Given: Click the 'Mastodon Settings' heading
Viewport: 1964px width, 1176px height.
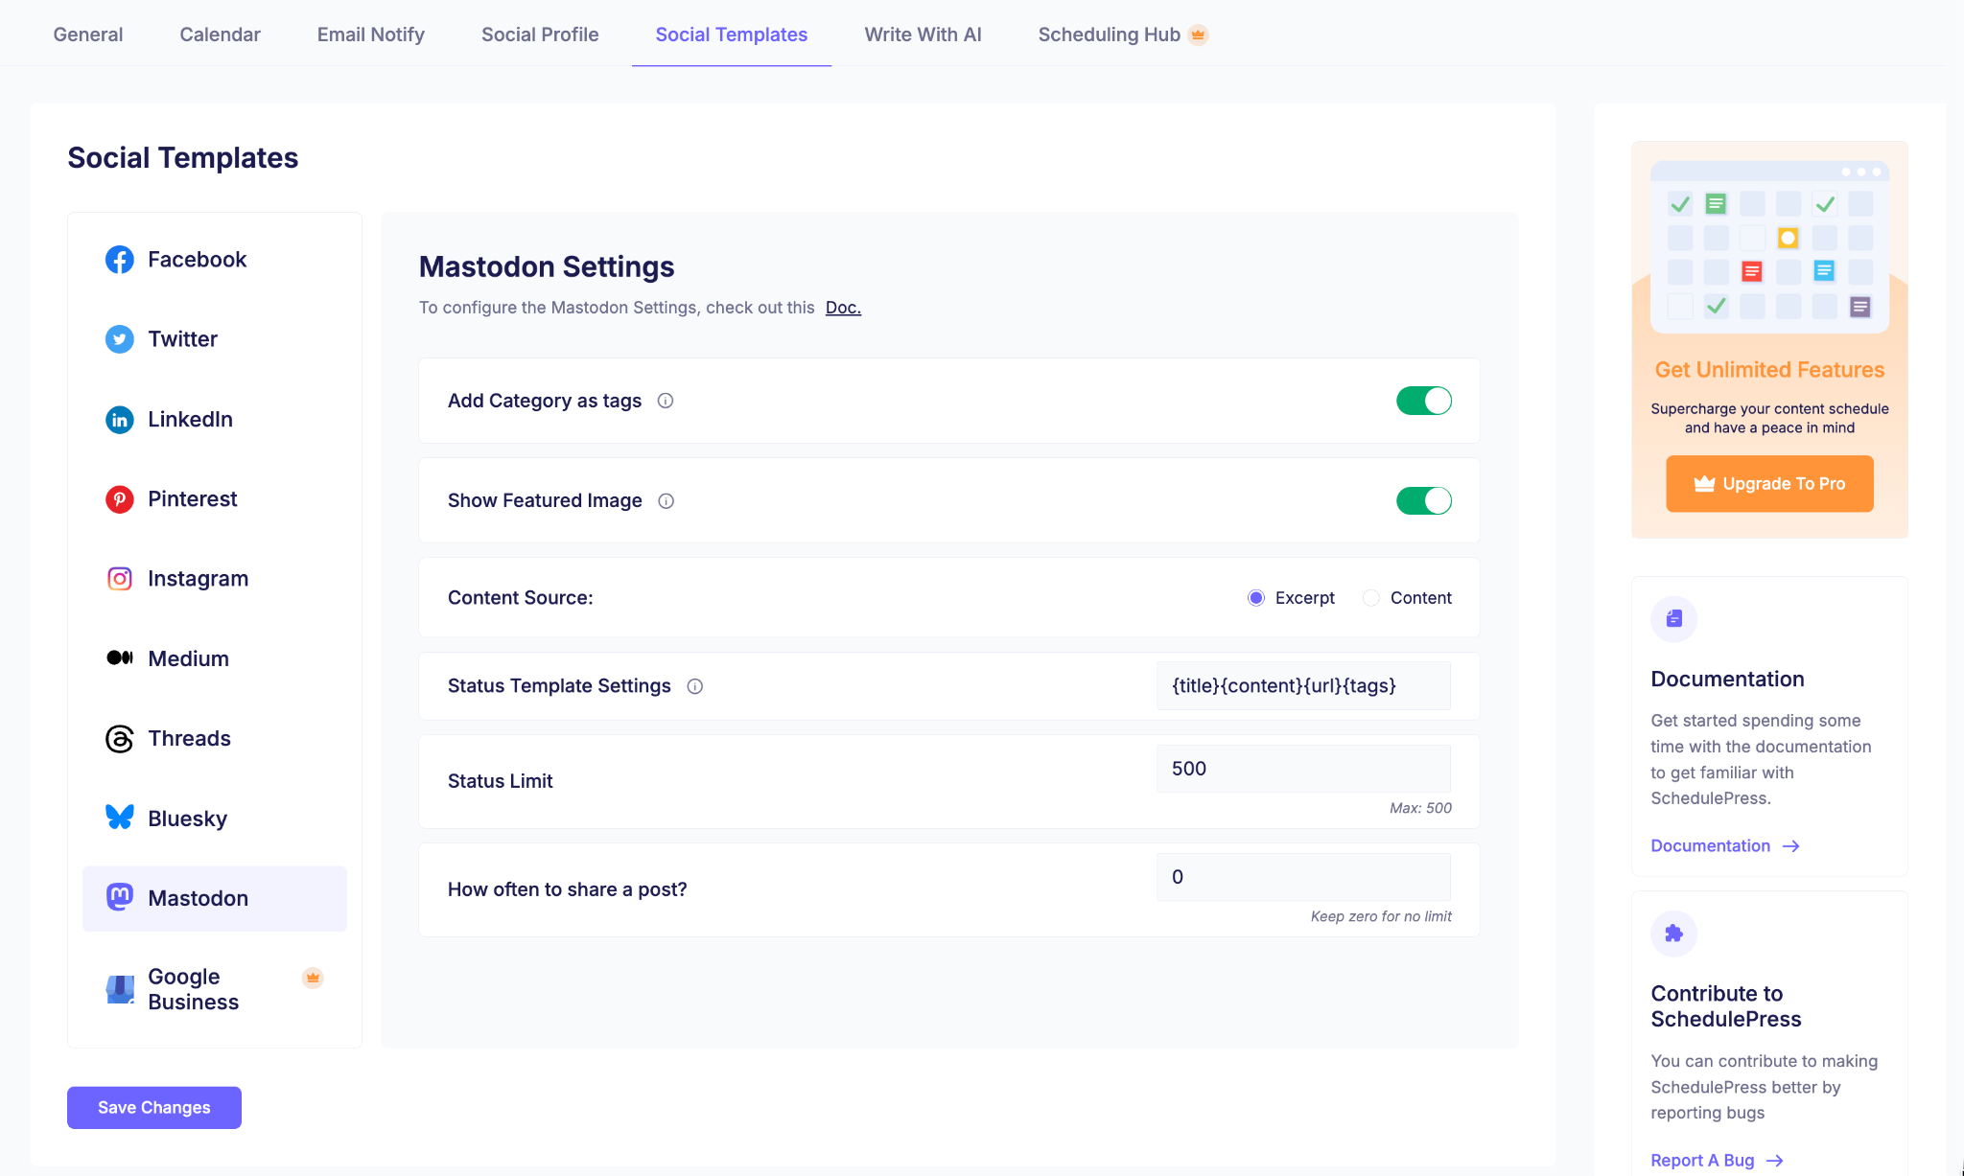Looking at the screenshot, I should tap(547, 267).
